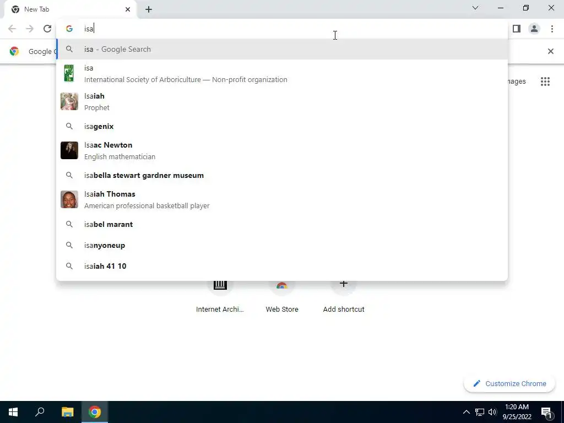The width and height of the screenshot is (564, 423).
Task: Click search icon beside isagenix
Action: click(69, 126)
